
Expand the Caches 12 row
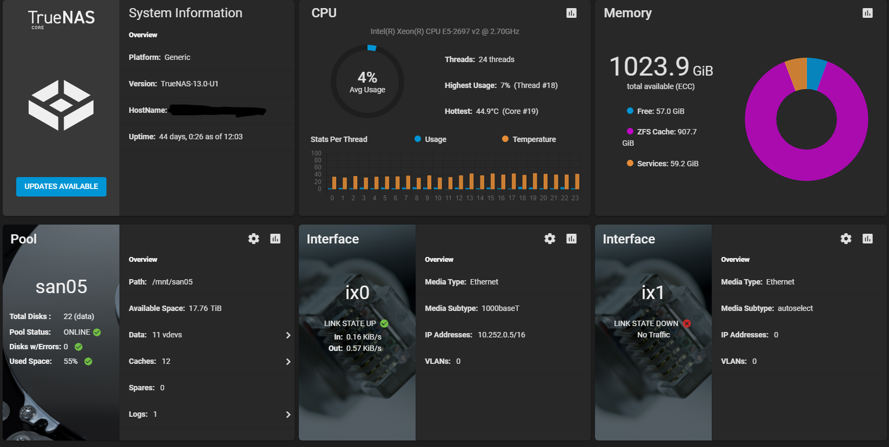[x=207, y=361]
